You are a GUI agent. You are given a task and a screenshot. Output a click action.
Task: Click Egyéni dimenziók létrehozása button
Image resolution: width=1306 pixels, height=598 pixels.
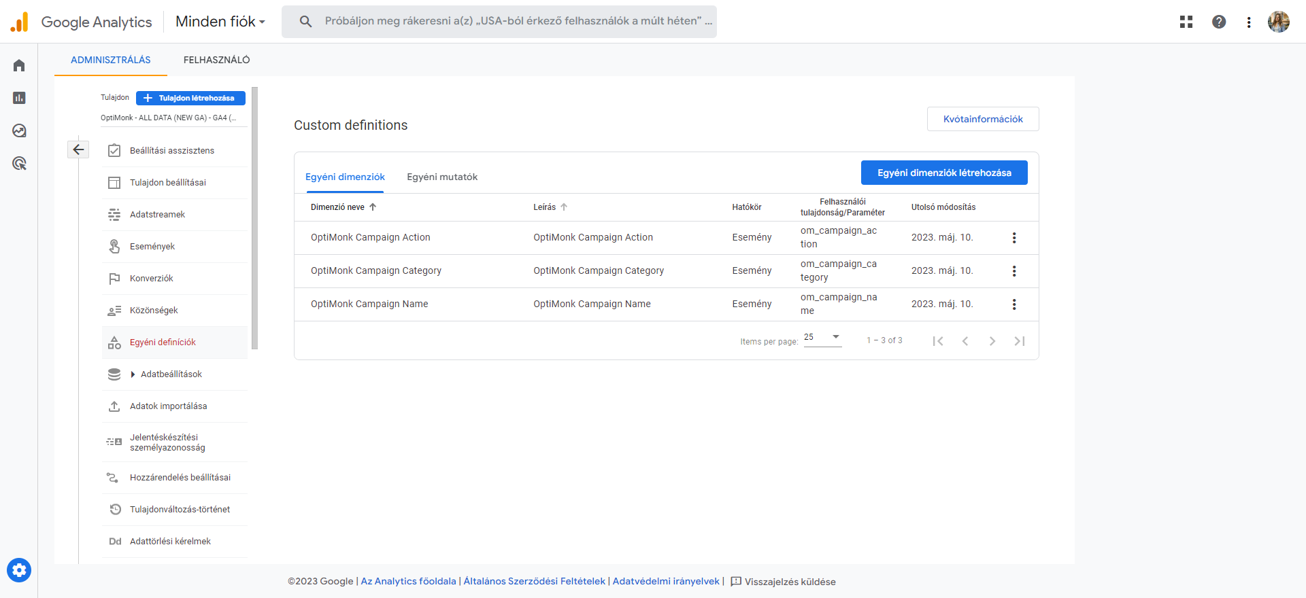coord(944,173)
